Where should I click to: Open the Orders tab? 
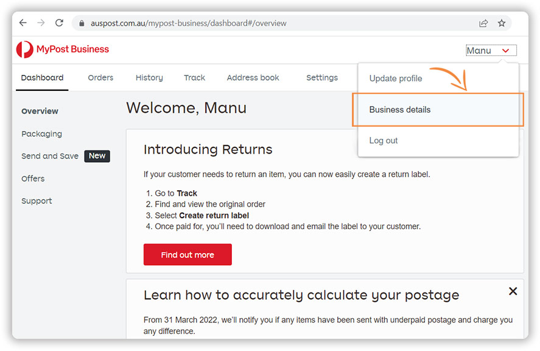[x=100, y=77]
